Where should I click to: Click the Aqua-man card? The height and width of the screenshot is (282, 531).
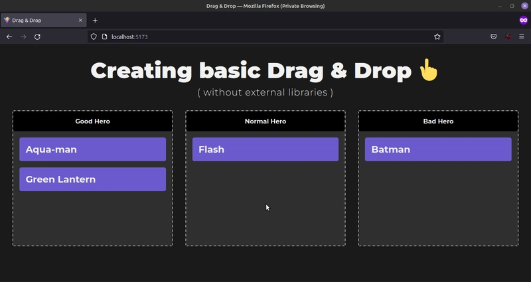92,149
